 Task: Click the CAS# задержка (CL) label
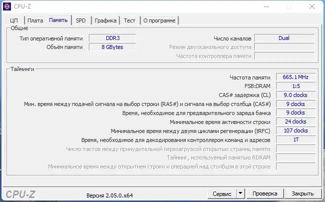click(245, 95)
